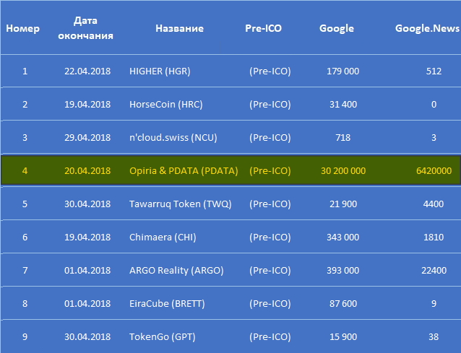Click the 'Google' column header
Screen dimensions: 461x353
[x=337, y=28]
